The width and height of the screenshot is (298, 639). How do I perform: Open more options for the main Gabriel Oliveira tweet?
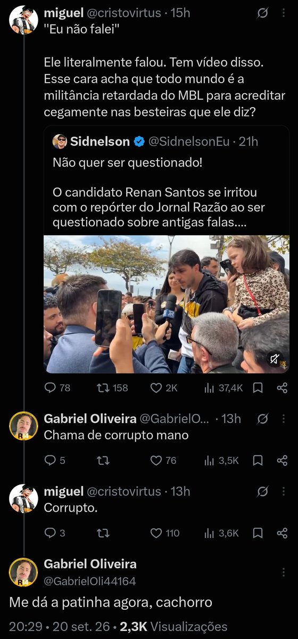283,572
